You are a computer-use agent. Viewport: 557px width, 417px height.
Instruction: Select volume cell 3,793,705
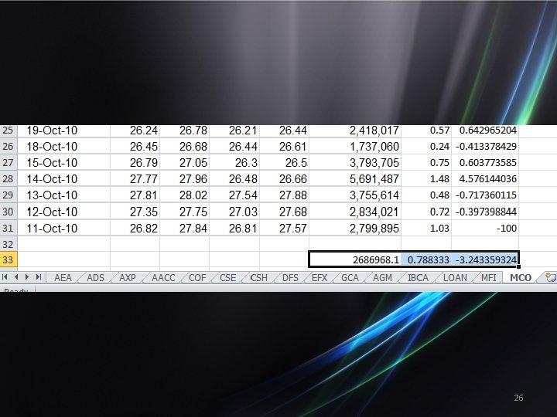click(x=355, y=162)
